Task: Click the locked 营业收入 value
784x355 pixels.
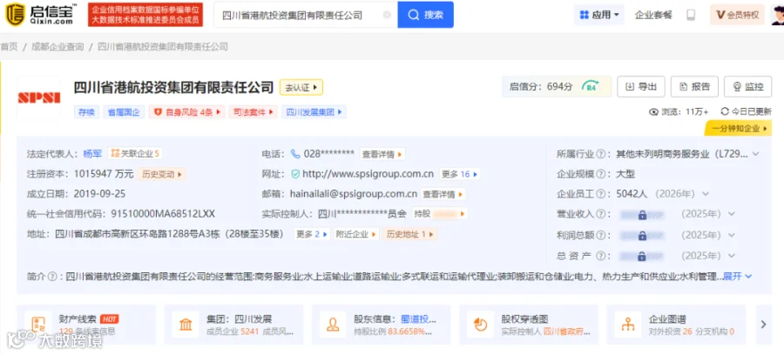Action: 641,214
